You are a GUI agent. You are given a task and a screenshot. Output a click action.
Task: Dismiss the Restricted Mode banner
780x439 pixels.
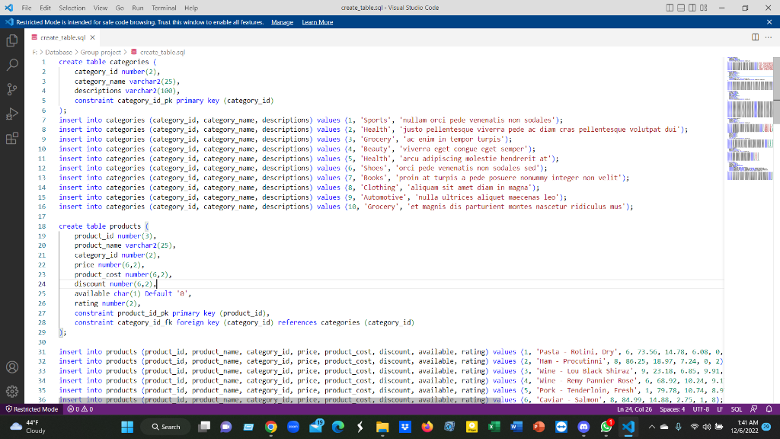pos(769,22)
